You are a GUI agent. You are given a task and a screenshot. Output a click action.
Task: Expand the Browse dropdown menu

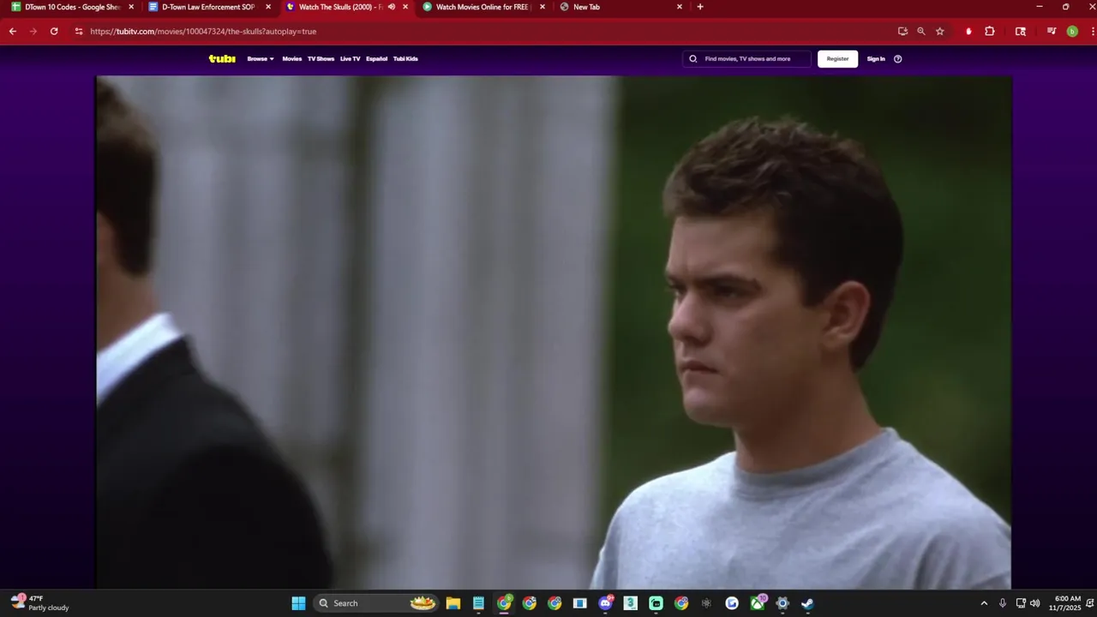(261, 59)
